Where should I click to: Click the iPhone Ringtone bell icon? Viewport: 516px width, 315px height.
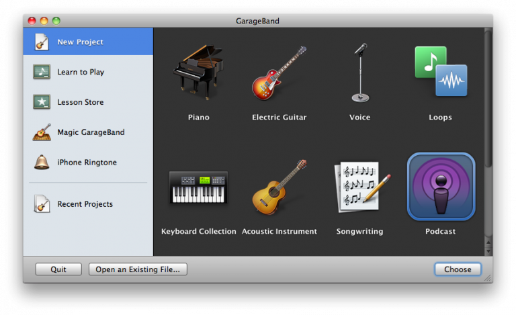click(42, 162)
